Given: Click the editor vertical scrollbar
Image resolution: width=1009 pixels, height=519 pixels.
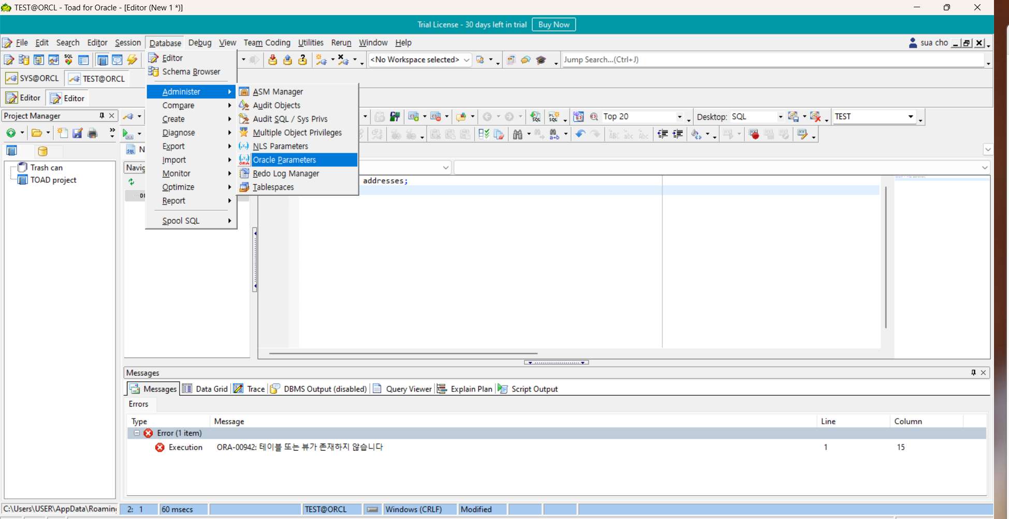Looking at the screenshot, I should tap(886, 257).
